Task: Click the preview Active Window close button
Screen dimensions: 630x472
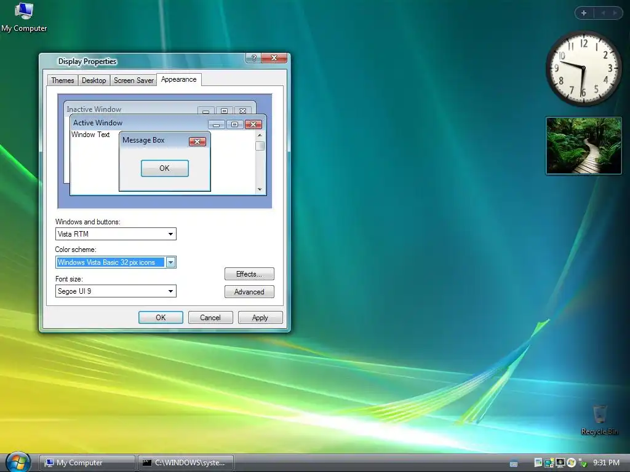Action: pyautogui.click(x=253, y=124)
